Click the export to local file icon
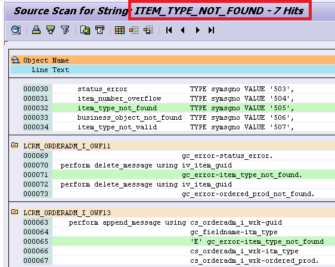The height and width of the screenshot is (267, 335). tap(85, 30)
